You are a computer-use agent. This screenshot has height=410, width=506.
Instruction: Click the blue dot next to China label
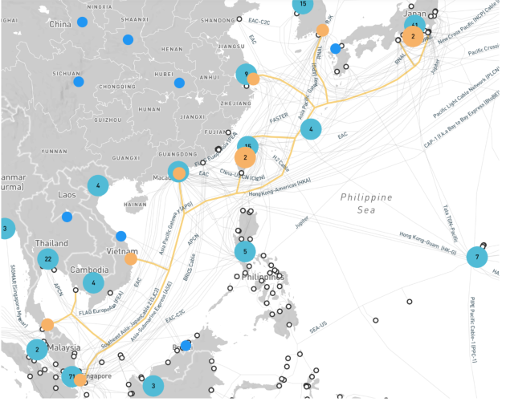[82, 22]
